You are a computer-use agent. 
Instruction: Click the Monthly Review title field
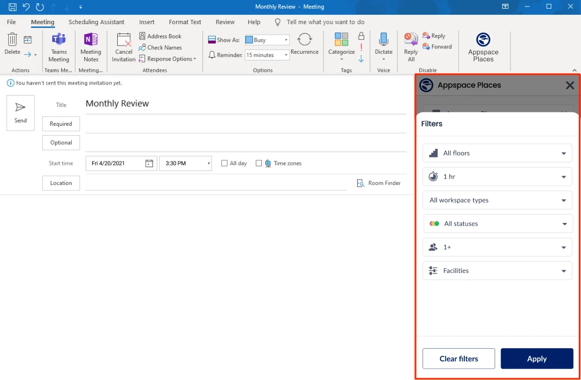246,104
